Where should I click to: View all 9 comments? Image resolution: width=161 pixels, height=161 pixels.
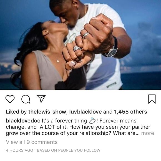32,142
